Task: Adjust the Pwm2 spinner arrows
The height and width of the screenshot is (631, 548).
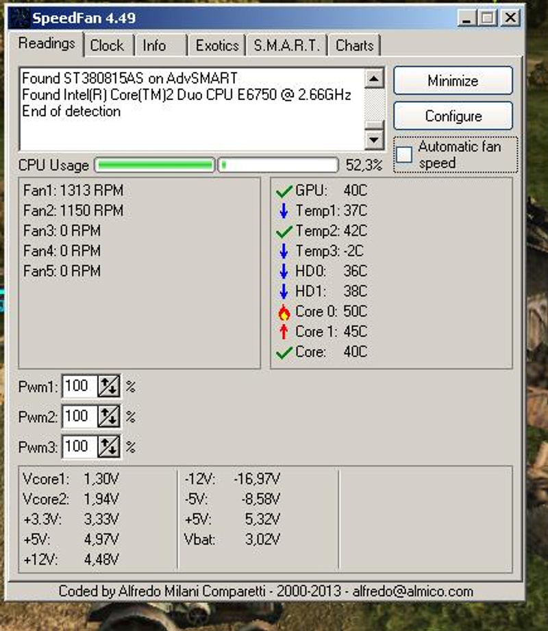Action: pos(109,417)
